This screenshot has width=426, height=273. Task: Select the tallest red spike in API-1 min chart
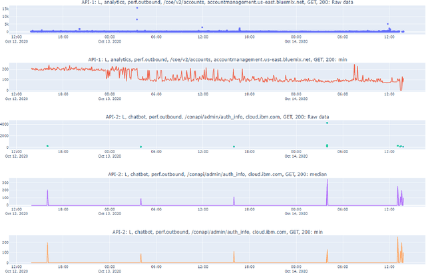[355, 65]
